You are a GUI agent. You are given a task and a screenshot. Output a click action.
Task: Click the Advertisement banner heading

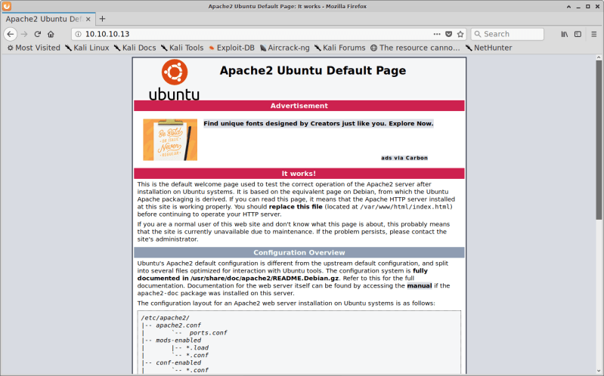299,106
